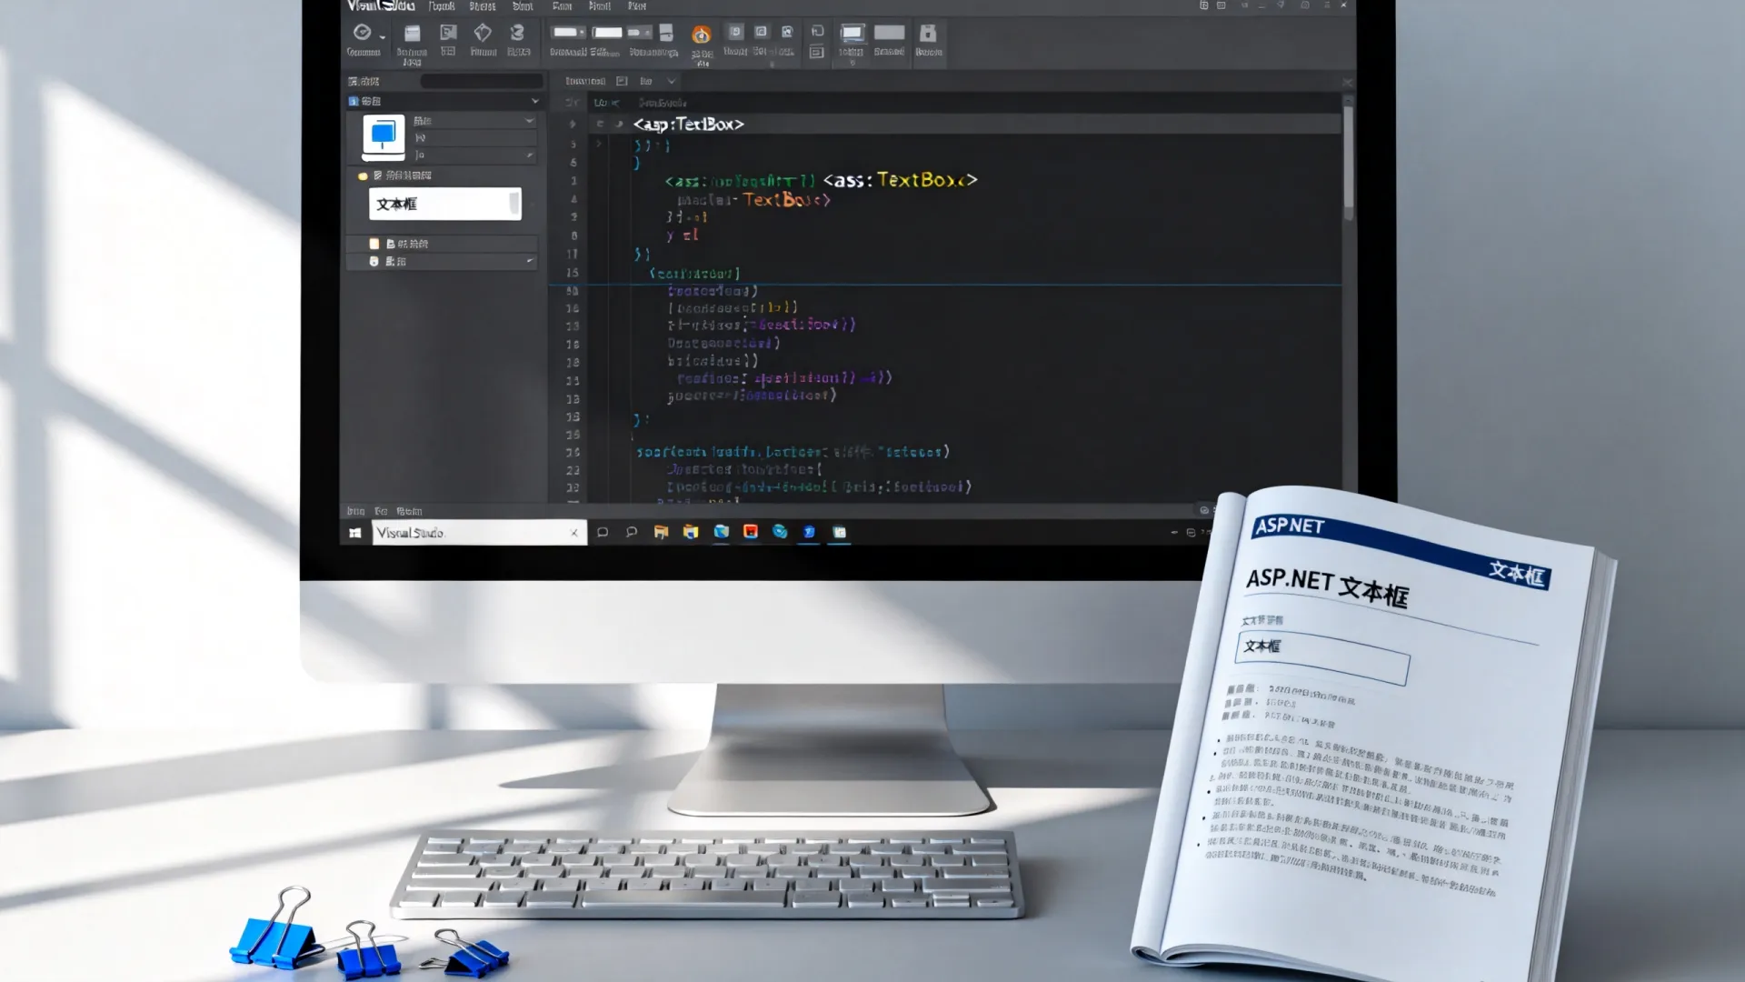Click the Windows Start button

(355, 533)
